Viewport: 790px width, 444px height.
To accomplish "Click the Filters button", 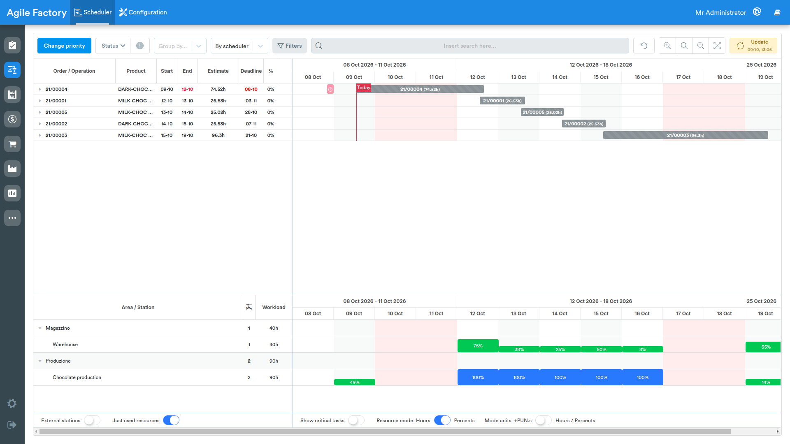I will pos(290,46).
